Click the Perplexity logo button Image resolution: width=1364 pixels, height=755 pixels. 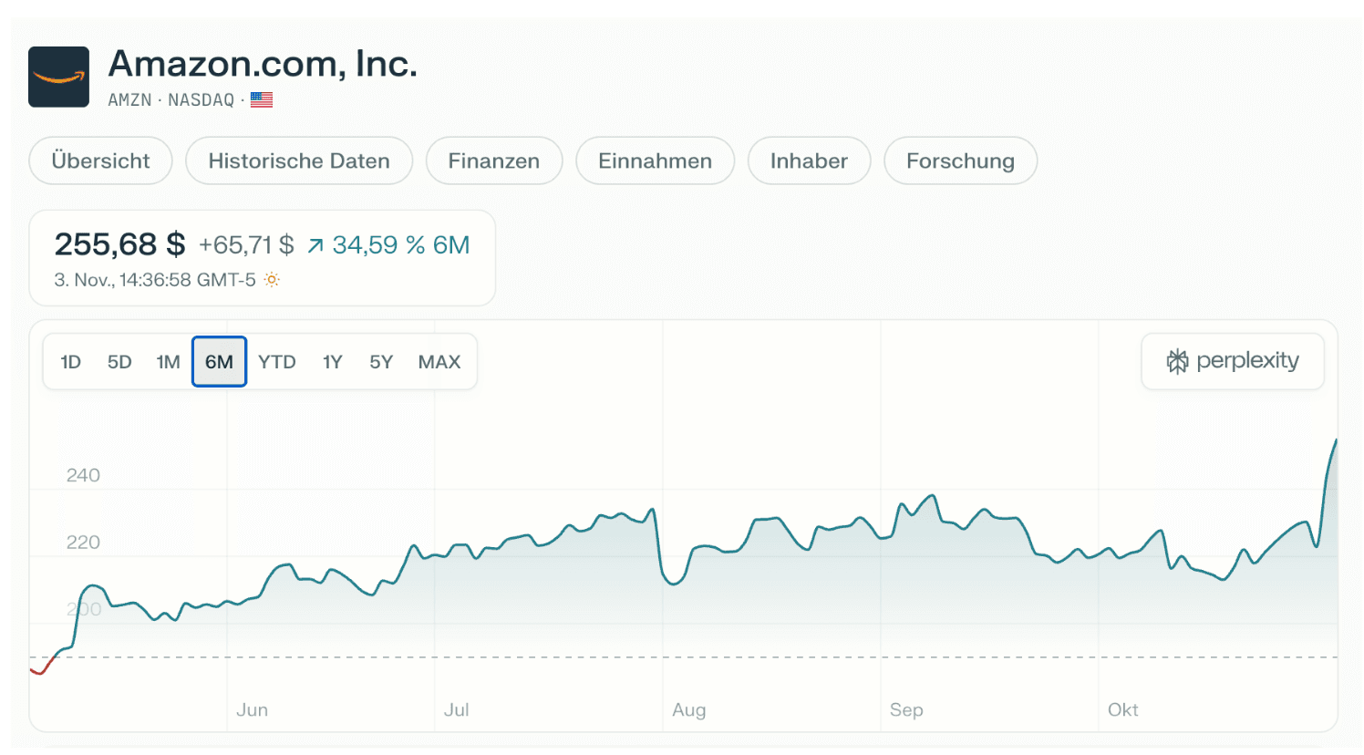click(1232, 361)
